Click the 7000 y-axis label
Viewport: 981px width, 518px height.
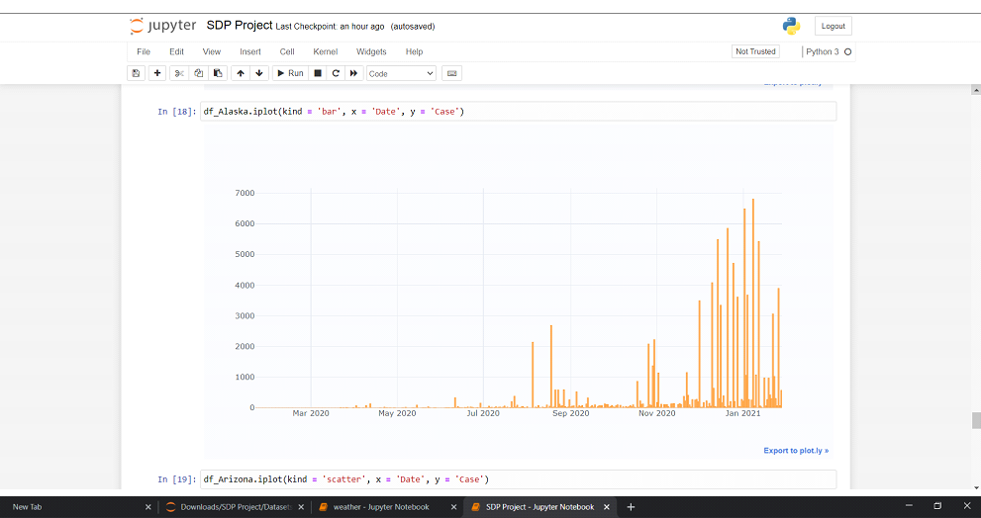244,193
